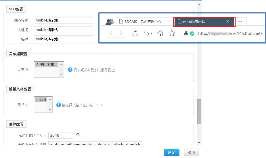
Task: Click the form scrollbar up arrow
Action: [199, 5]
